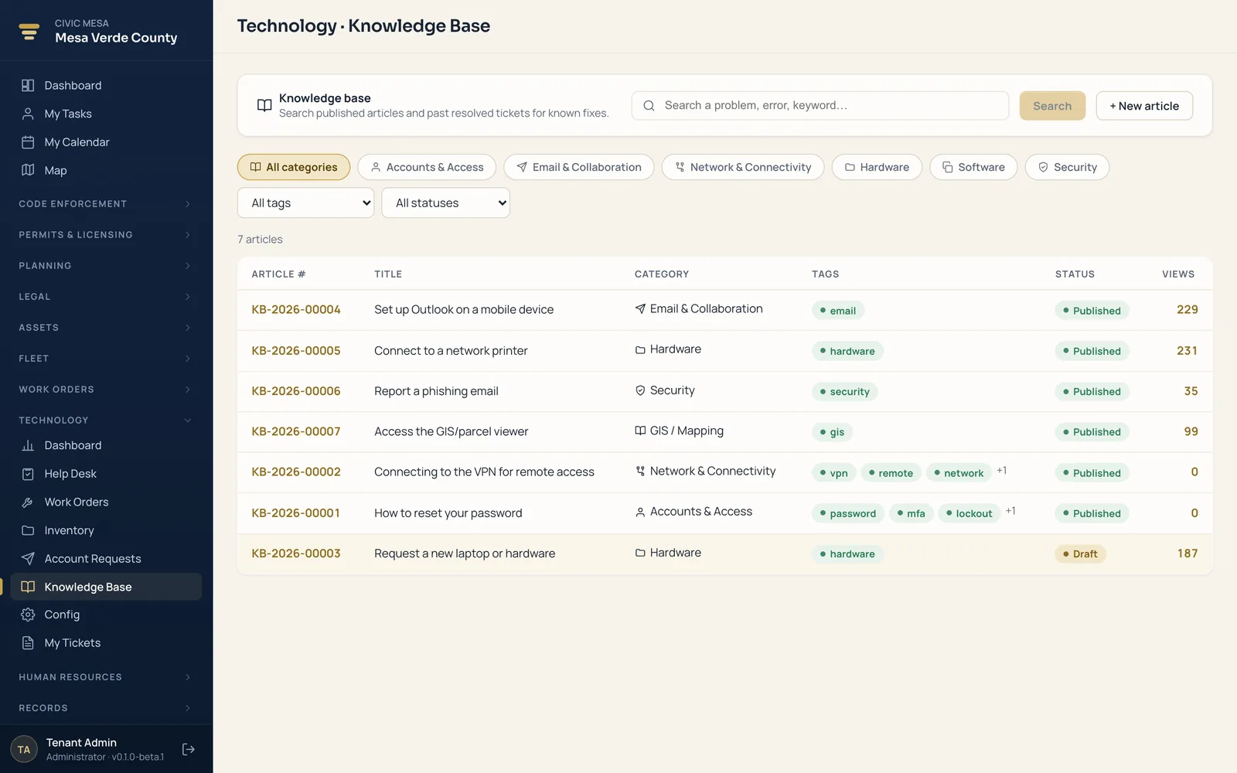This screenshot has width=1237, height=773.
Task: Expand Legal section
Action: tap(106, 297)
